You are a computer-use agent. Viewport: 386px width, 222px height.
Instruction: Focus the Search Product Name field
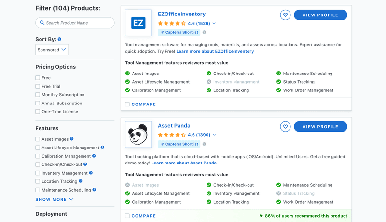(75, 23)
